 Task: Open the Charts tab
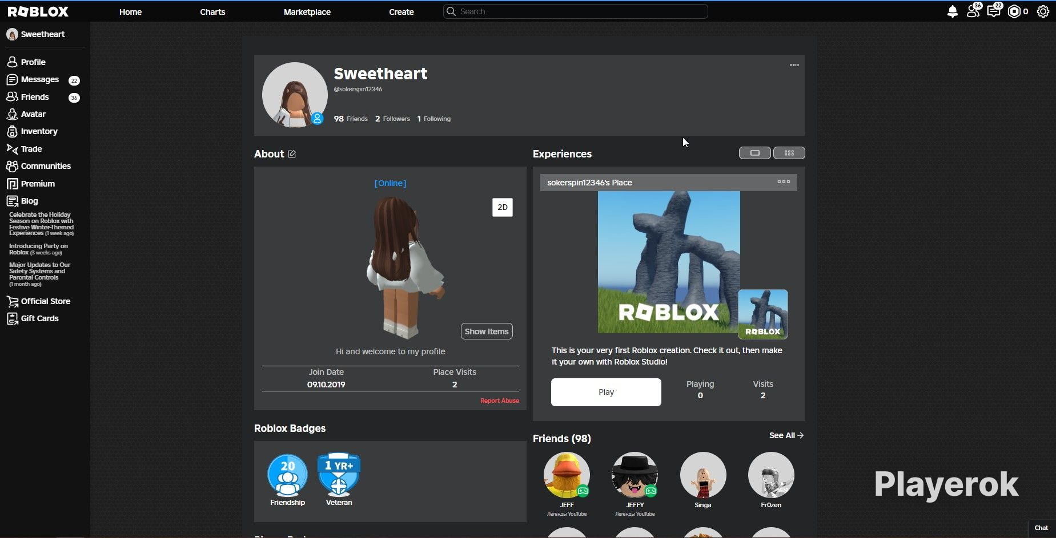click(x=212, y=12)
